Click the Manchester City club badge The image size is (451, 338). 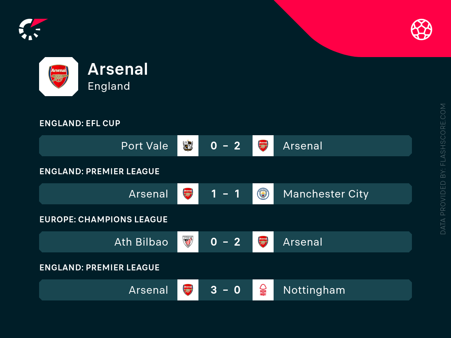263,194
